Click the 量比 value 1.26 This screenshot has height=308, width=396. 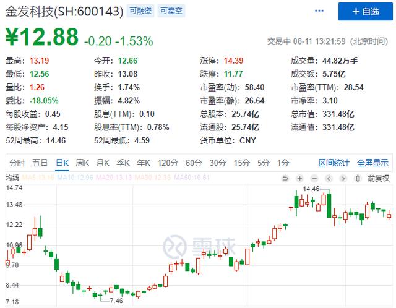coord(37,87)
